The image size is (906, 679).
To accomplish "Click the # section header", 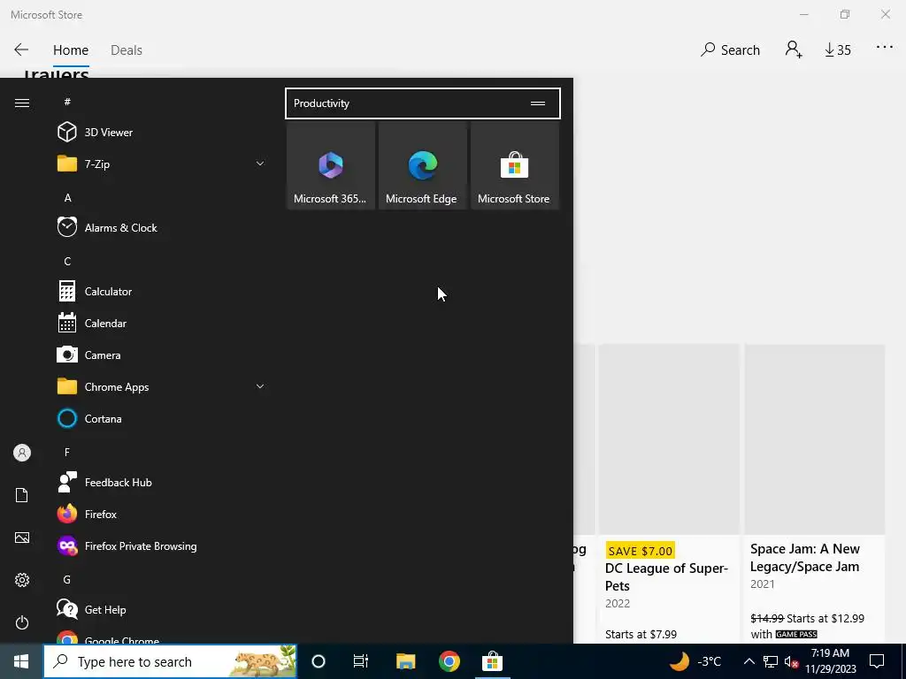I will (x=67, y=102).
